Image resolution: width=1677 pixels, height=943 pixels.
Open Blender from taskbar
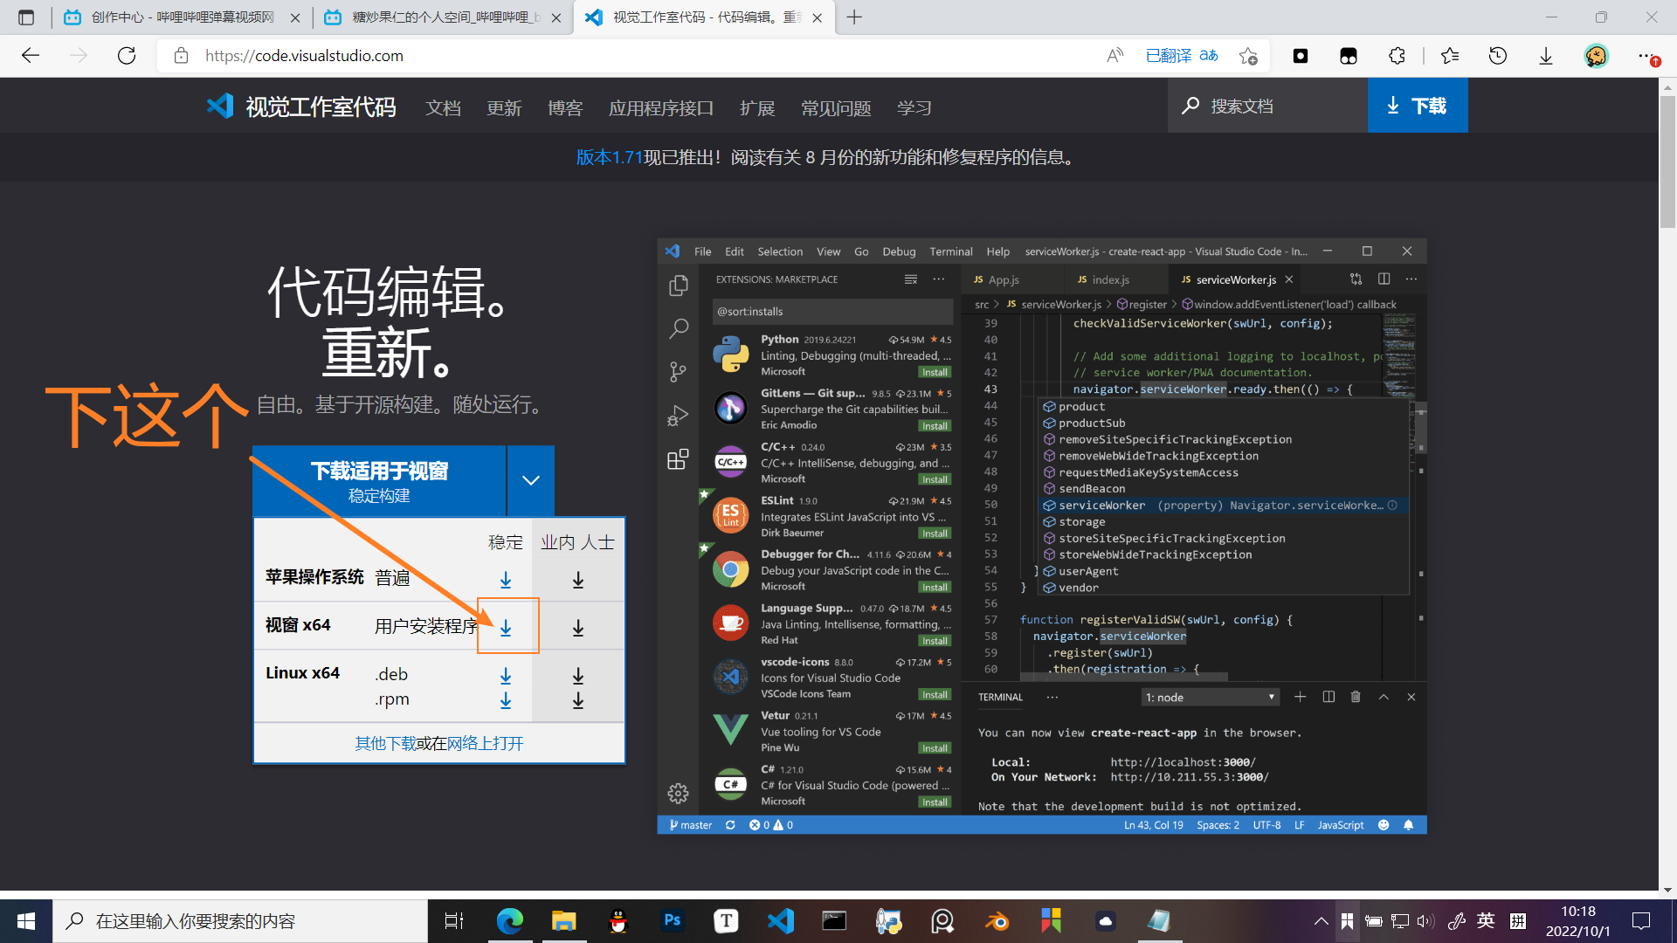[x=997, y=921]
